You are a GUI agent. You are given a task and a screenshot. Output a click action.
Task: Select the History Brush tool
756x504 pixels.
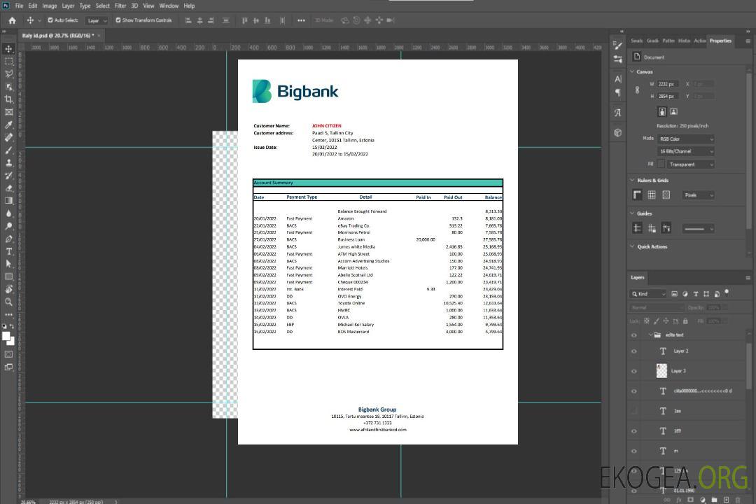pyautogui.click(x=8, y=176)
